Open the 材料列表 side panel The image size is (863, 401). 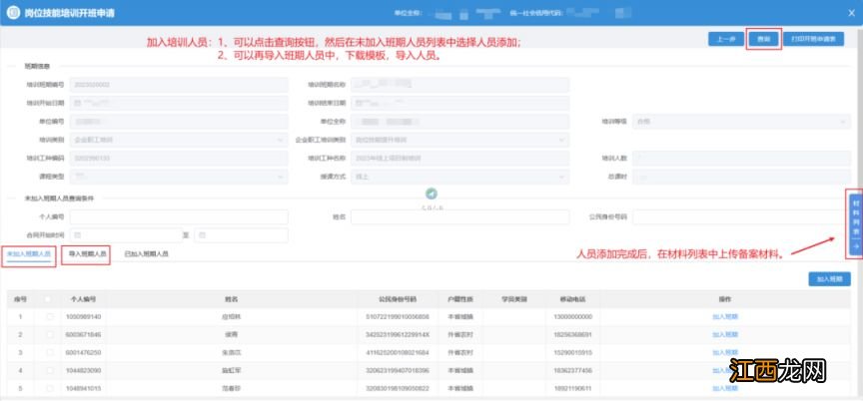(x=855, y=224)
